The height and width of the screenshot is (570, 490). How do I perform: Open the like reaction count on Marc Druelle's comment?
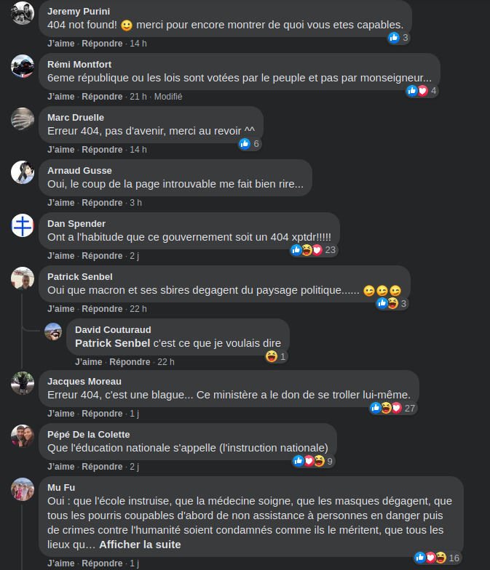coord(250,144)
